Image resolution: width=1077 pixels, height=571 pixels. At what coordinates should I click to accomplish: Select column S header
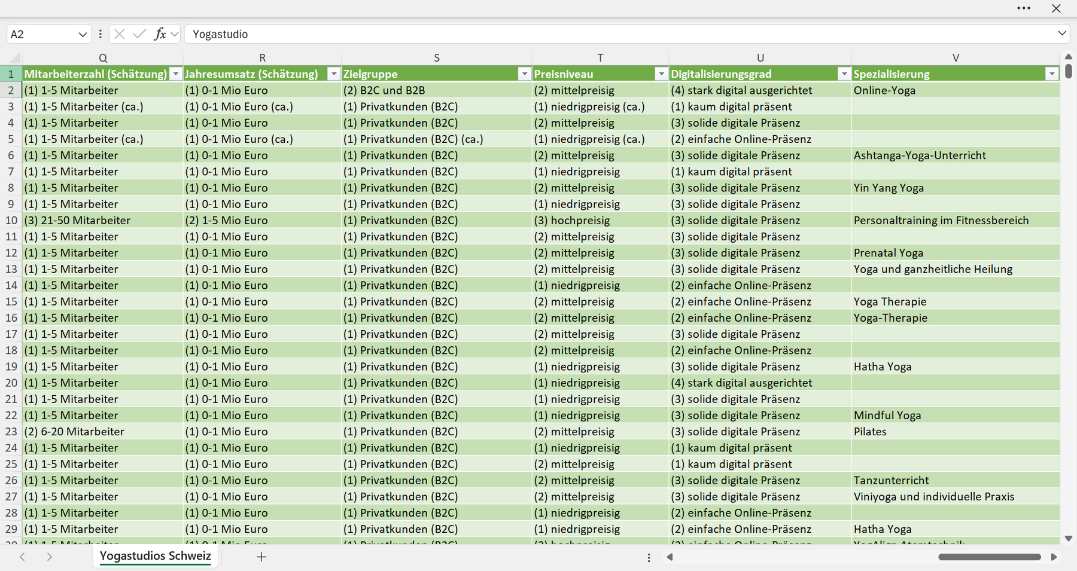click(437, 58)
